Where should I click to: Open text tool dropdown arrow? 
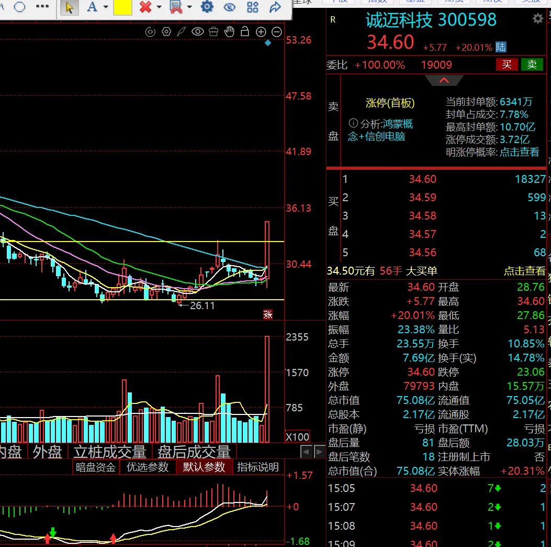pyautogui.click(x=106, y=7)
